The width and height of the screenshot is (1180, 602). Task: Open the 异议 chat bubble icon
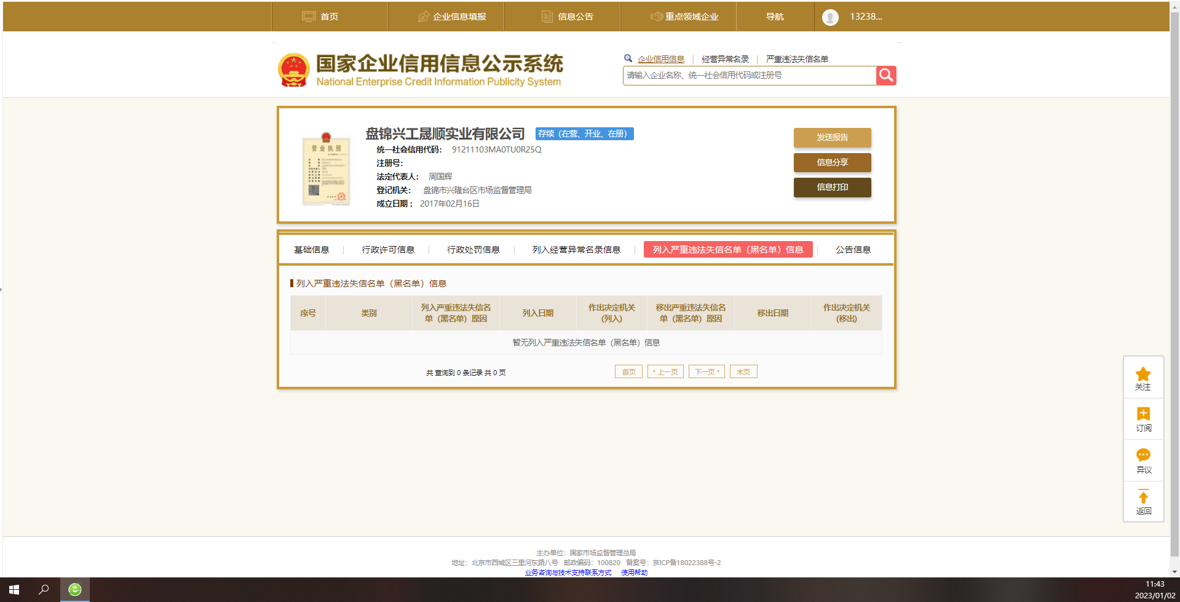pyautogui.click(x=1143, y=456)
